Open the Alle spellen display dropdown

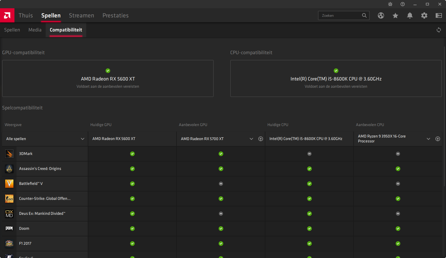tap(45, 139)
